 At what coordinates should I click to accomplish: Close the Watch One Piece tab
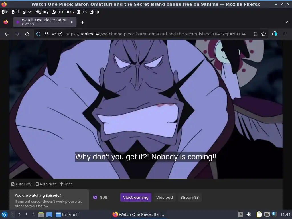(72, 22)
